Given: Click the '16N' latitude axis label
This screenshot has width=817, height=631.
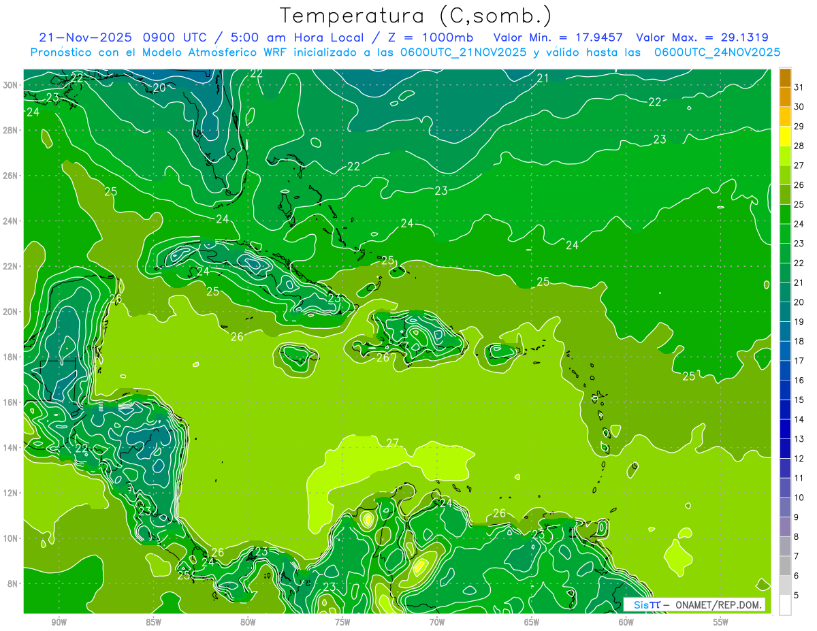Looking at the screenshot, I should (x=10, y=402).
